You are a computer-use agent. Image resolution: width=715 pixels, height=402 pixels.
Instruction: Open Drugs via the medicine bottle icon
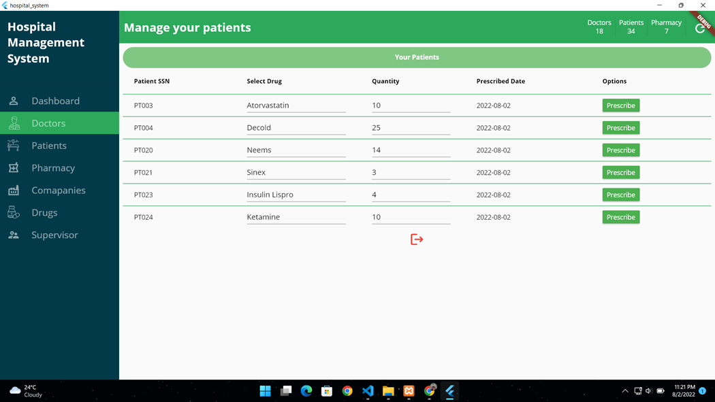click(x=14, y=212)
